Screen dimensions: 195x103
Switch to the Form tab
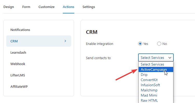click(x=26, y=7)
